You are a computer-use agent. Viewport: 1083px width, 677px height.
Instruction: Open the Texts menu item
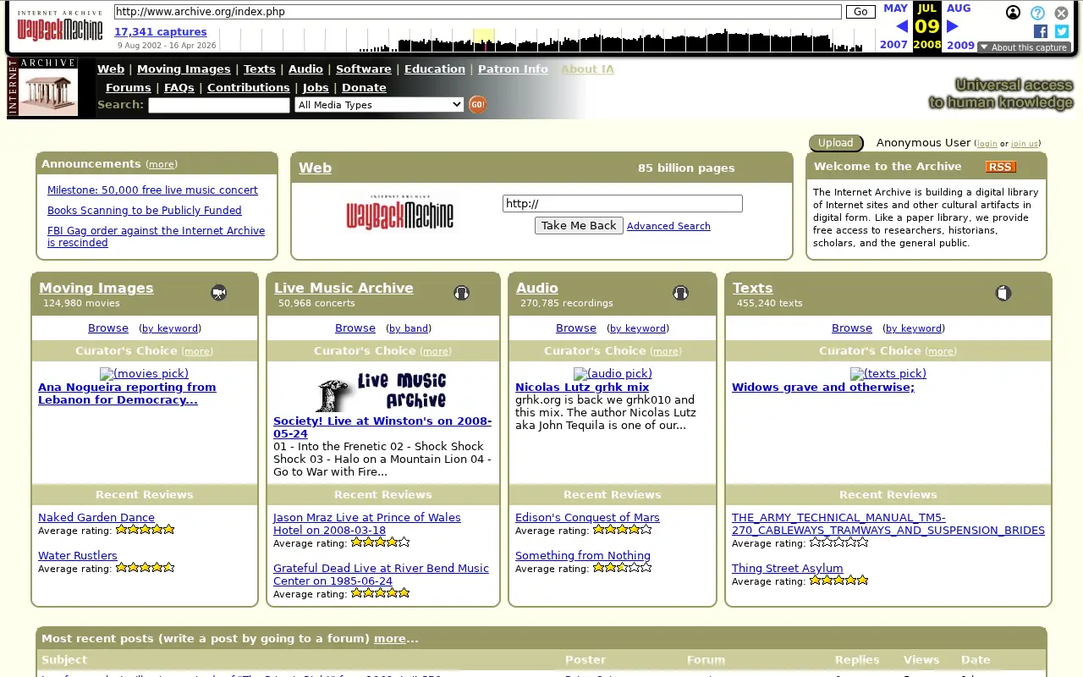pos(260,69)
